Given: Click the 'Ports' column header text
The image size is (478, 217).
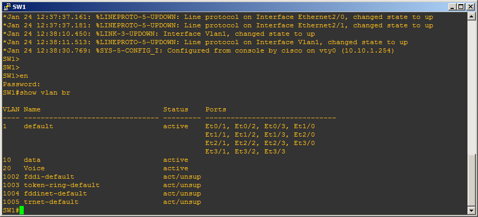Looking at the screenshot, I should click(x=216, y=109).
